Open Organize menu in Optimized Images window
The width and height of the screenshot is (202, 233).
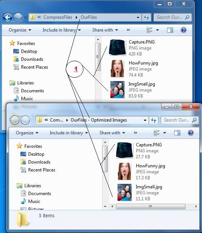(x=27, y=133)
